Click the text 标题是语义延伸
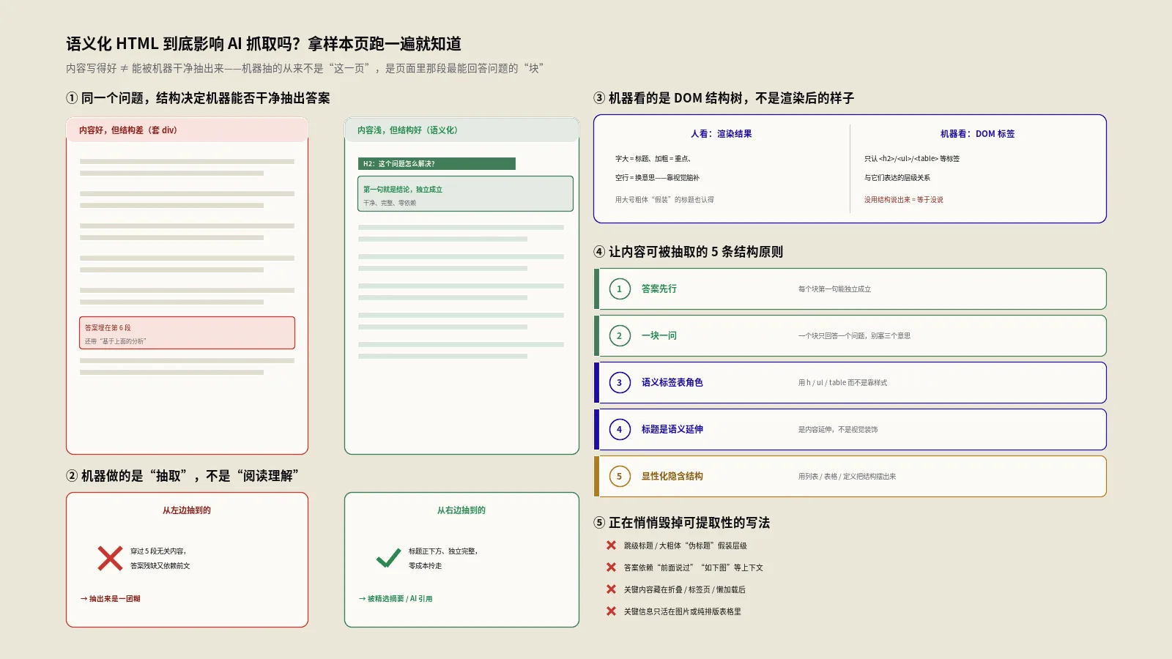Viewport: 1172px width, 659px height. (x=672, y=430)
